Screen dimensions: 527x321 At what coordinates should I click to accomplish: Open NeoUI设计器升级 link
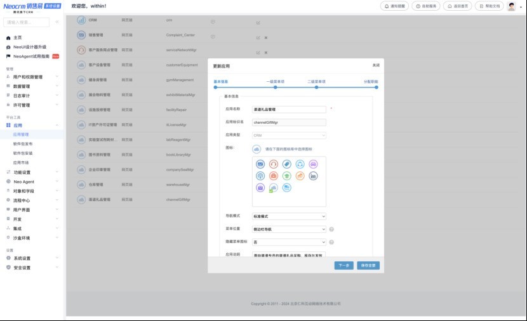click(30, 47)
